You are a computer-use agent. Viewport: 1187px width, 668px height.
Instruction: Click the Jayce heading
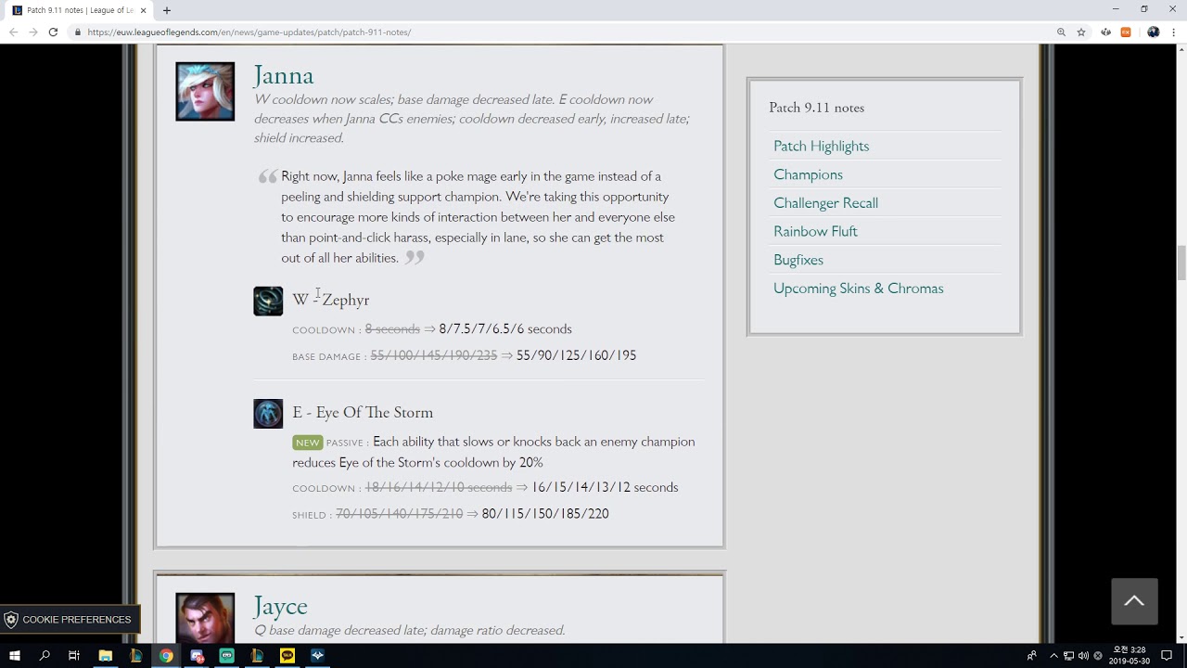280,606
